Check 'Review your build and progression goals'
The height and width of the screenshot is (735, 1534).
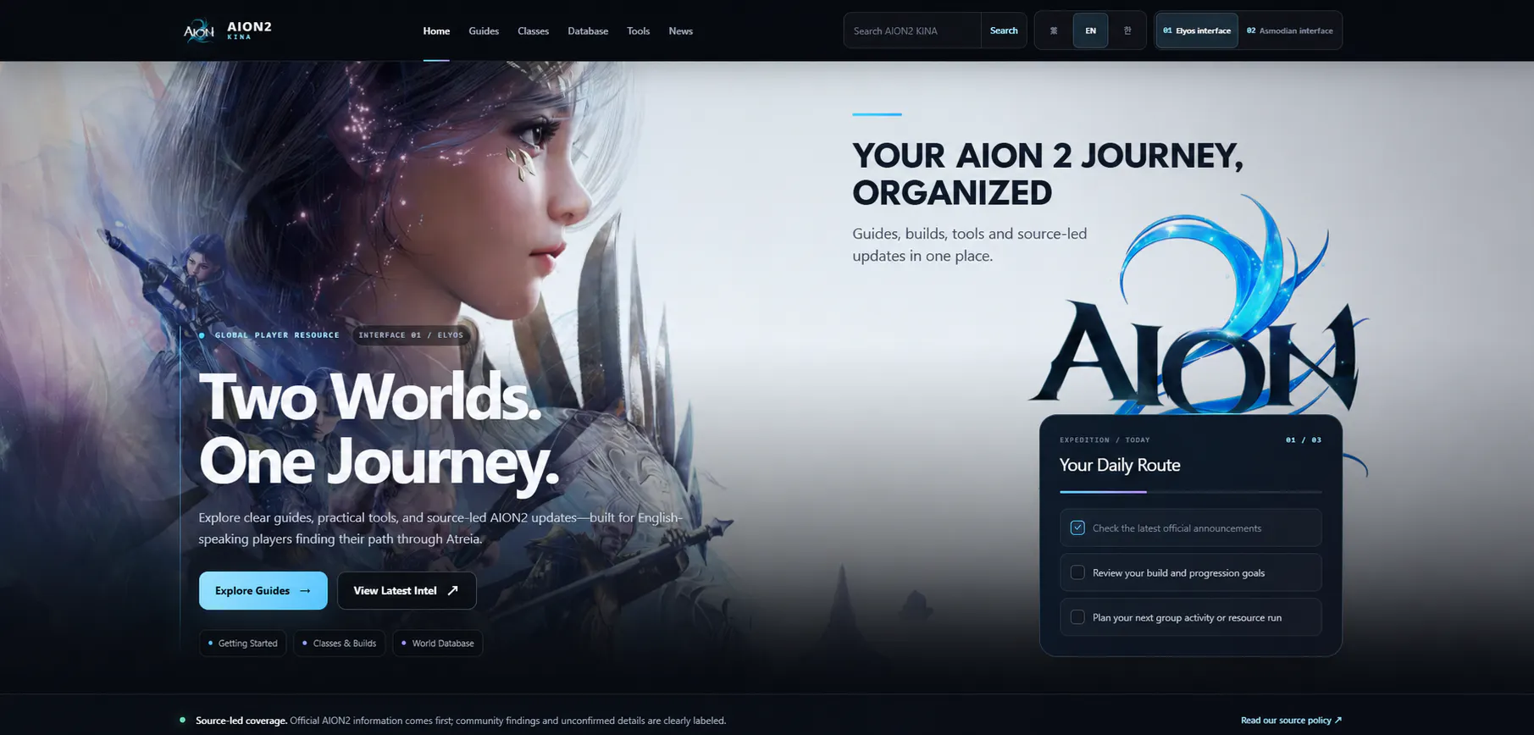pyautogui.click(x=1077, y=572)
